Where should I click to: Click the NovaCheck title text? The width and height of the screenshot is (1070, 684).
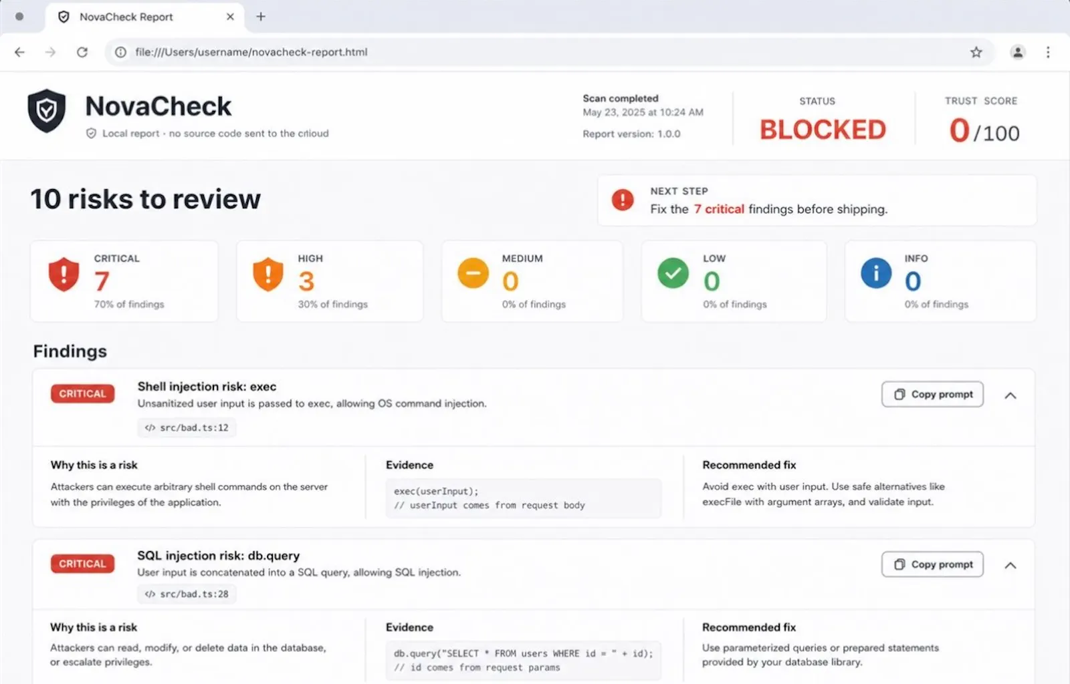coord(158,106)
